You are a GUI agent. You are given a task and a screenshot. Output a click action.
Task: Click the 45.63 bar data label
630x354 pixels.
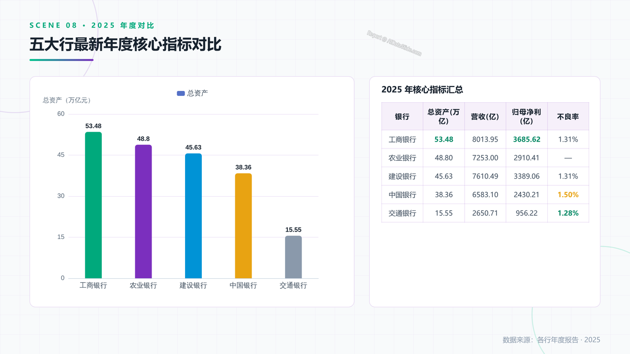(x=193, y=147)
